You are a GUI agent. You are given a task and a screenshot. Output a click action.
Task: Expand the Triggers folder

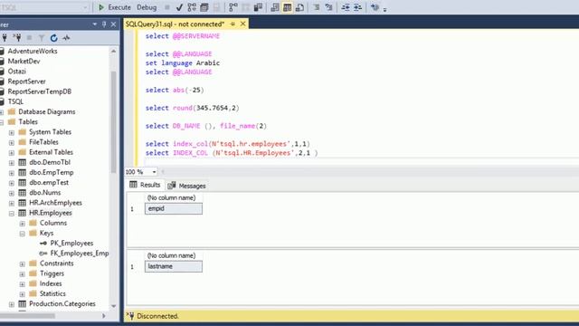(x=22, y=273)
